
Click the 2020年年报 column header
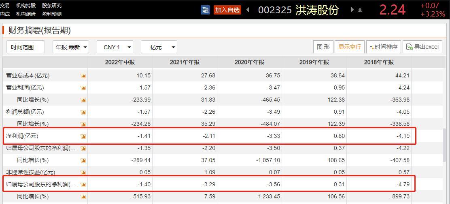click(249, 62)
